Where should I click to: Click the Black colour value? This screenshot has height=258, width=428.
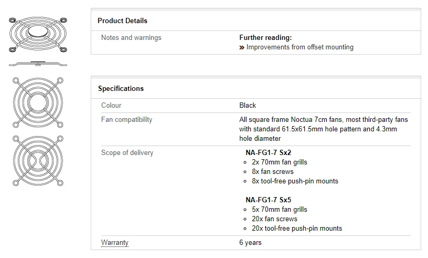point(248,106)
